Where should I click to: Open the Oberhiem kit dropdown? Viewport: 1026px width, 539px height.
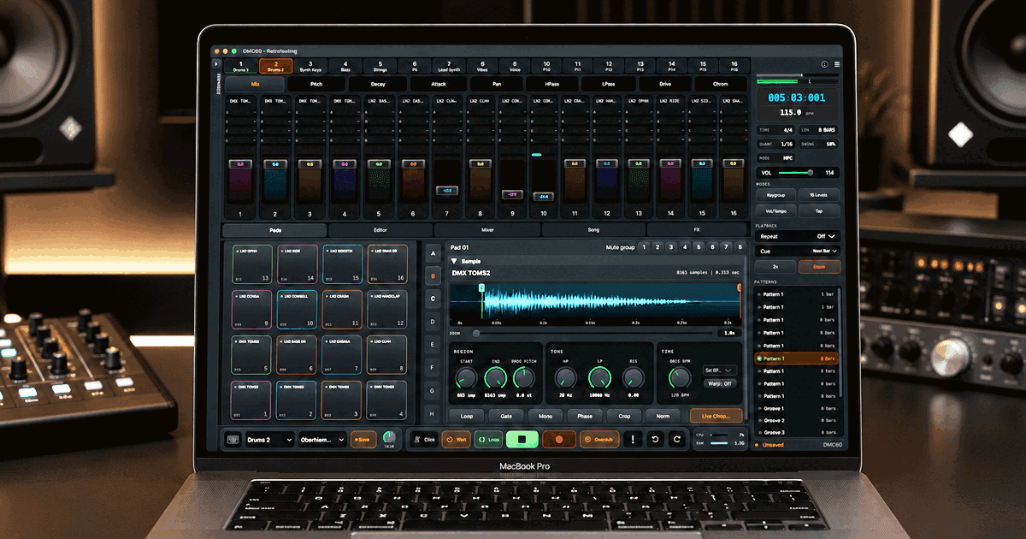pos(321,439)
